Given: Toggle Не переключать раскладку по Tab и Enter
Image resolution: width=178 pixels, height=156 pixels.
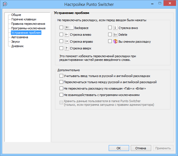Looking at the screenshot, I should [61, 88].
